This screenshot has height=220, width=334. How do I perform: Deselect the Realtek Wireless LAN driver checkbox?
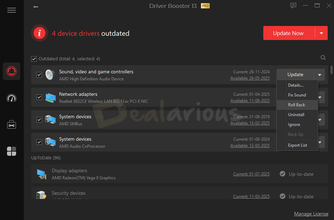[39, 97]
